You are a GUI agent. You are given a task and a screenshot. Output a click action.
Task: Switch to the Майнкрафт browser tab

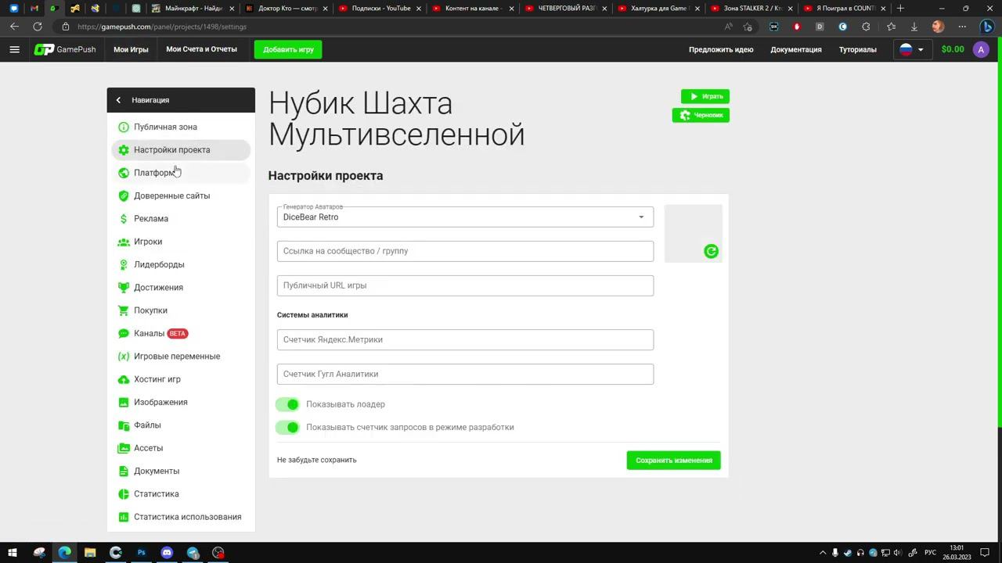click(x=193, y=9)
